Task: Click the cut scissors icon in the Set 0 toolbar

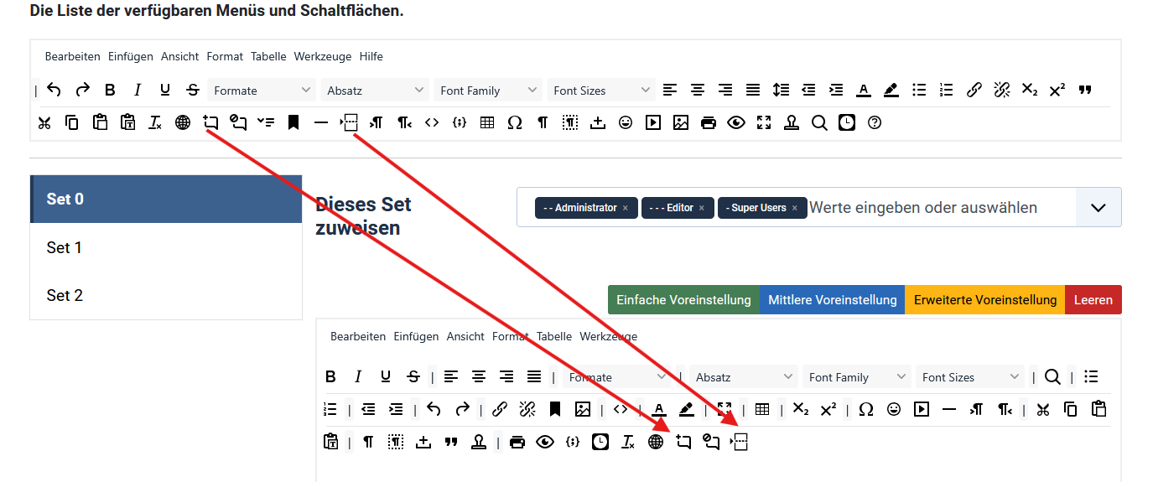Action: (x=1043, y=409)
